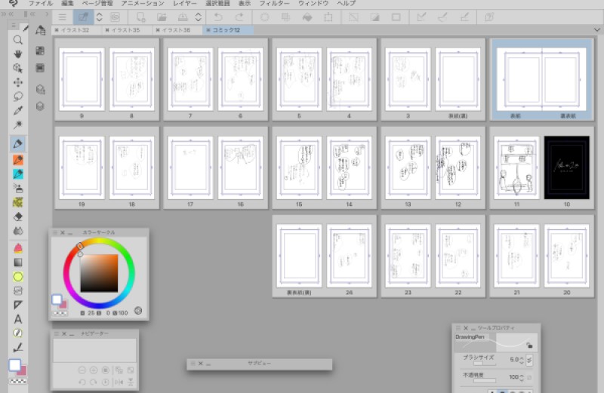Open the フィルター menu
Screen dimensions: 604x393
[274, 4]
